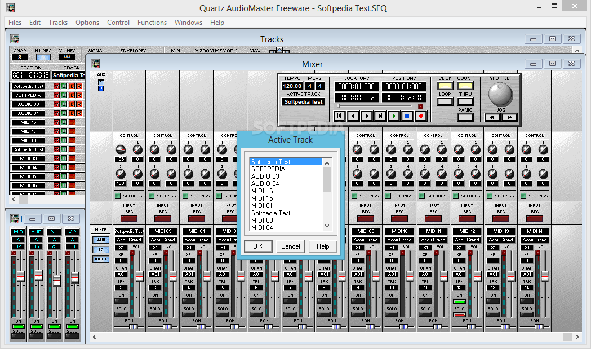Enable SETTINGS checkbox on the MIDI 14 strip

tap(523, 196)
